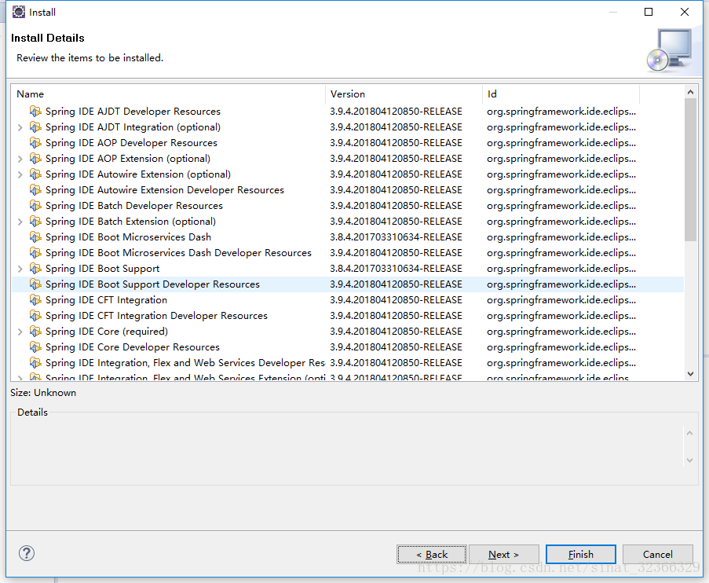Image resolution: width=709 pixels, height=583 pixels.
Task: Proceed with the Next button
Action: pos(504,554)
